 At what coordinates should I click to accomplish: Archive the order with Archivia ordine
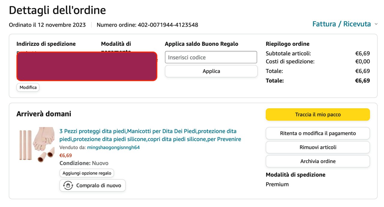[x=318, y=161]
